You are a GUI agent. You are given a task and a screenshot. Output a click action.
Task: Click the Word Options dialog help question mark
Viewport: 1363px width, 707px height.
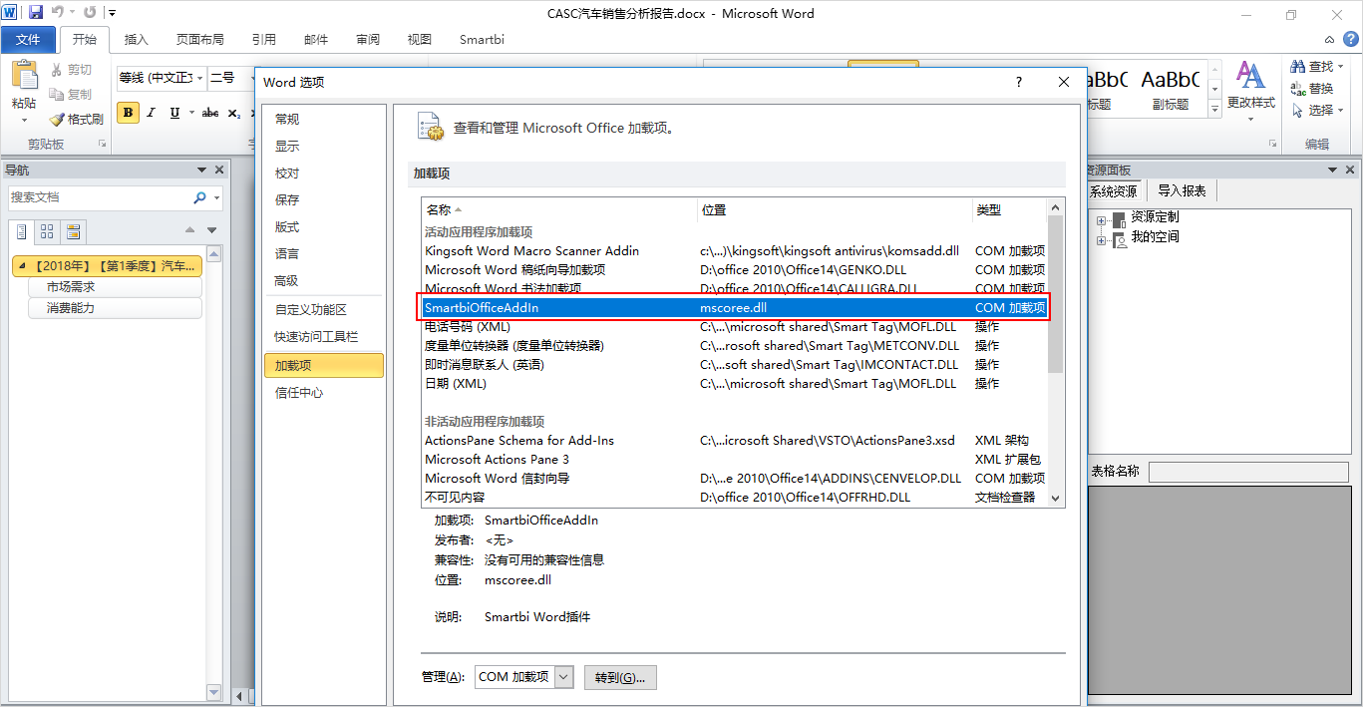pyautogui.click(x=1018, y=82)
